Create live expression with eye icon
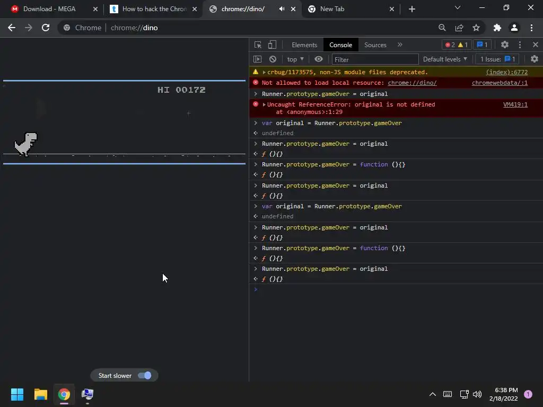 tap(319, 59)
